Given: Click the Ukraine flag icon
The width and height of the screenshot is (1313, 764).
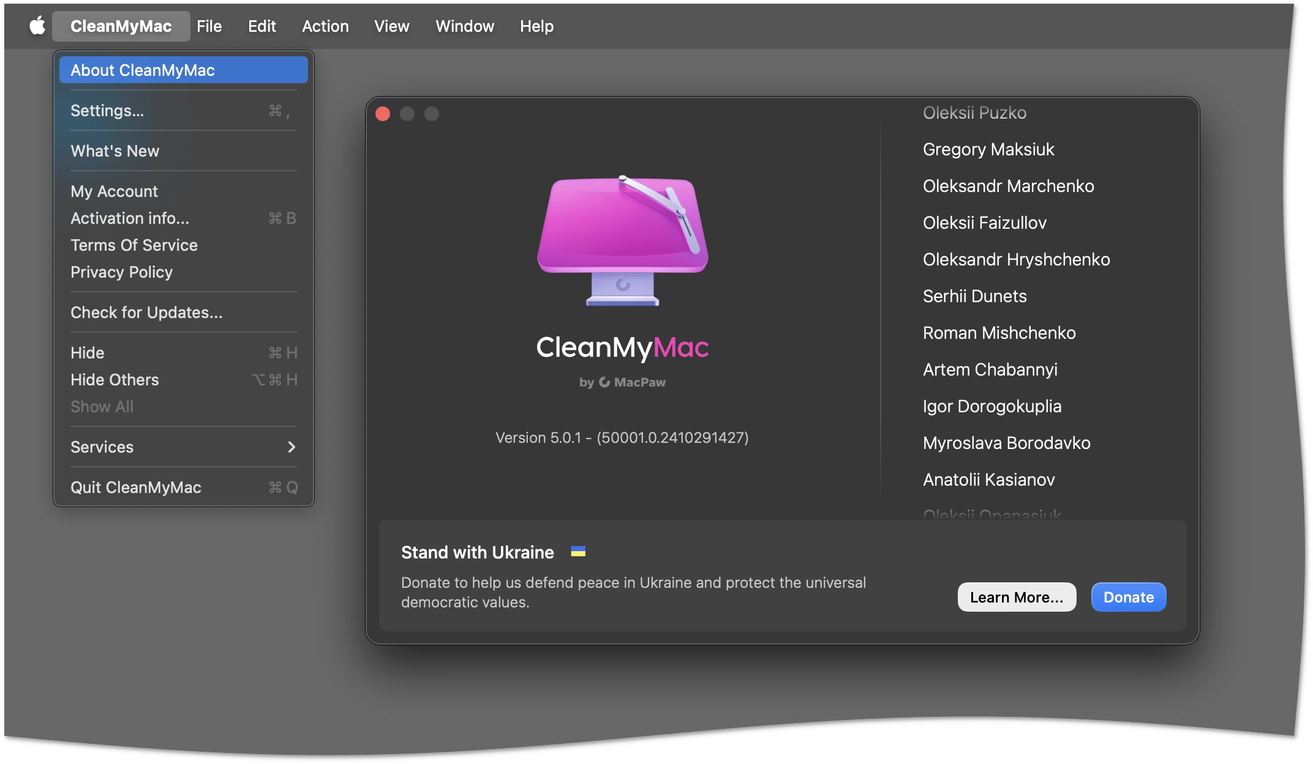Looking at the screenshot, I should point(578,552).
